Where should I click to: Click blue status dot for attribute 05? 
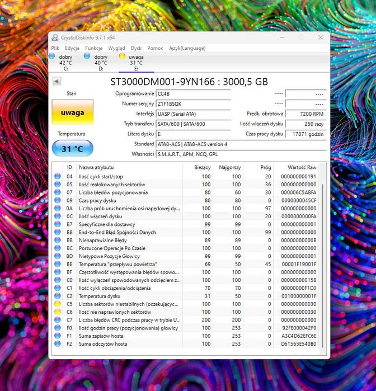pos(58,184)
